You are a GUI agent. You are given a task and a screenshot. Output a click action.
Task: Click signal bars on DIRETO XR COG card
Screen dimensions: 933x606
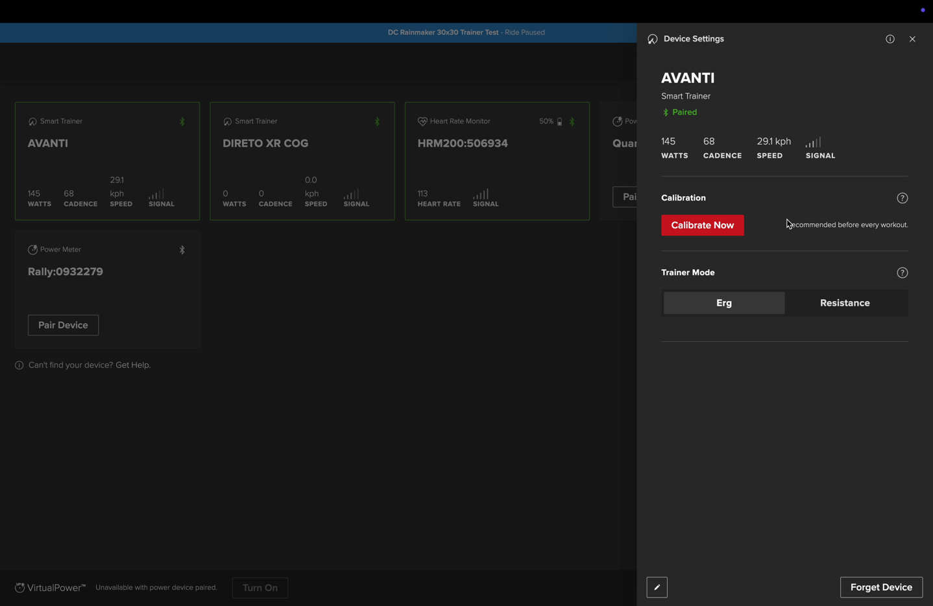point(351,194)
